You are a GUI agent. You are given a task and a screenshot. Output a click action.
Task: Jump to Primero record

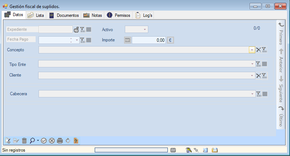click(x=281, y=33)
